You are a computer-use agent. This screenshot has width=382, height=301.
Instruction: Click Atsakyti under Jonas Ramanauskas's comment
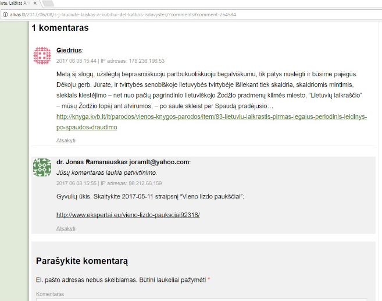point(66,229)
